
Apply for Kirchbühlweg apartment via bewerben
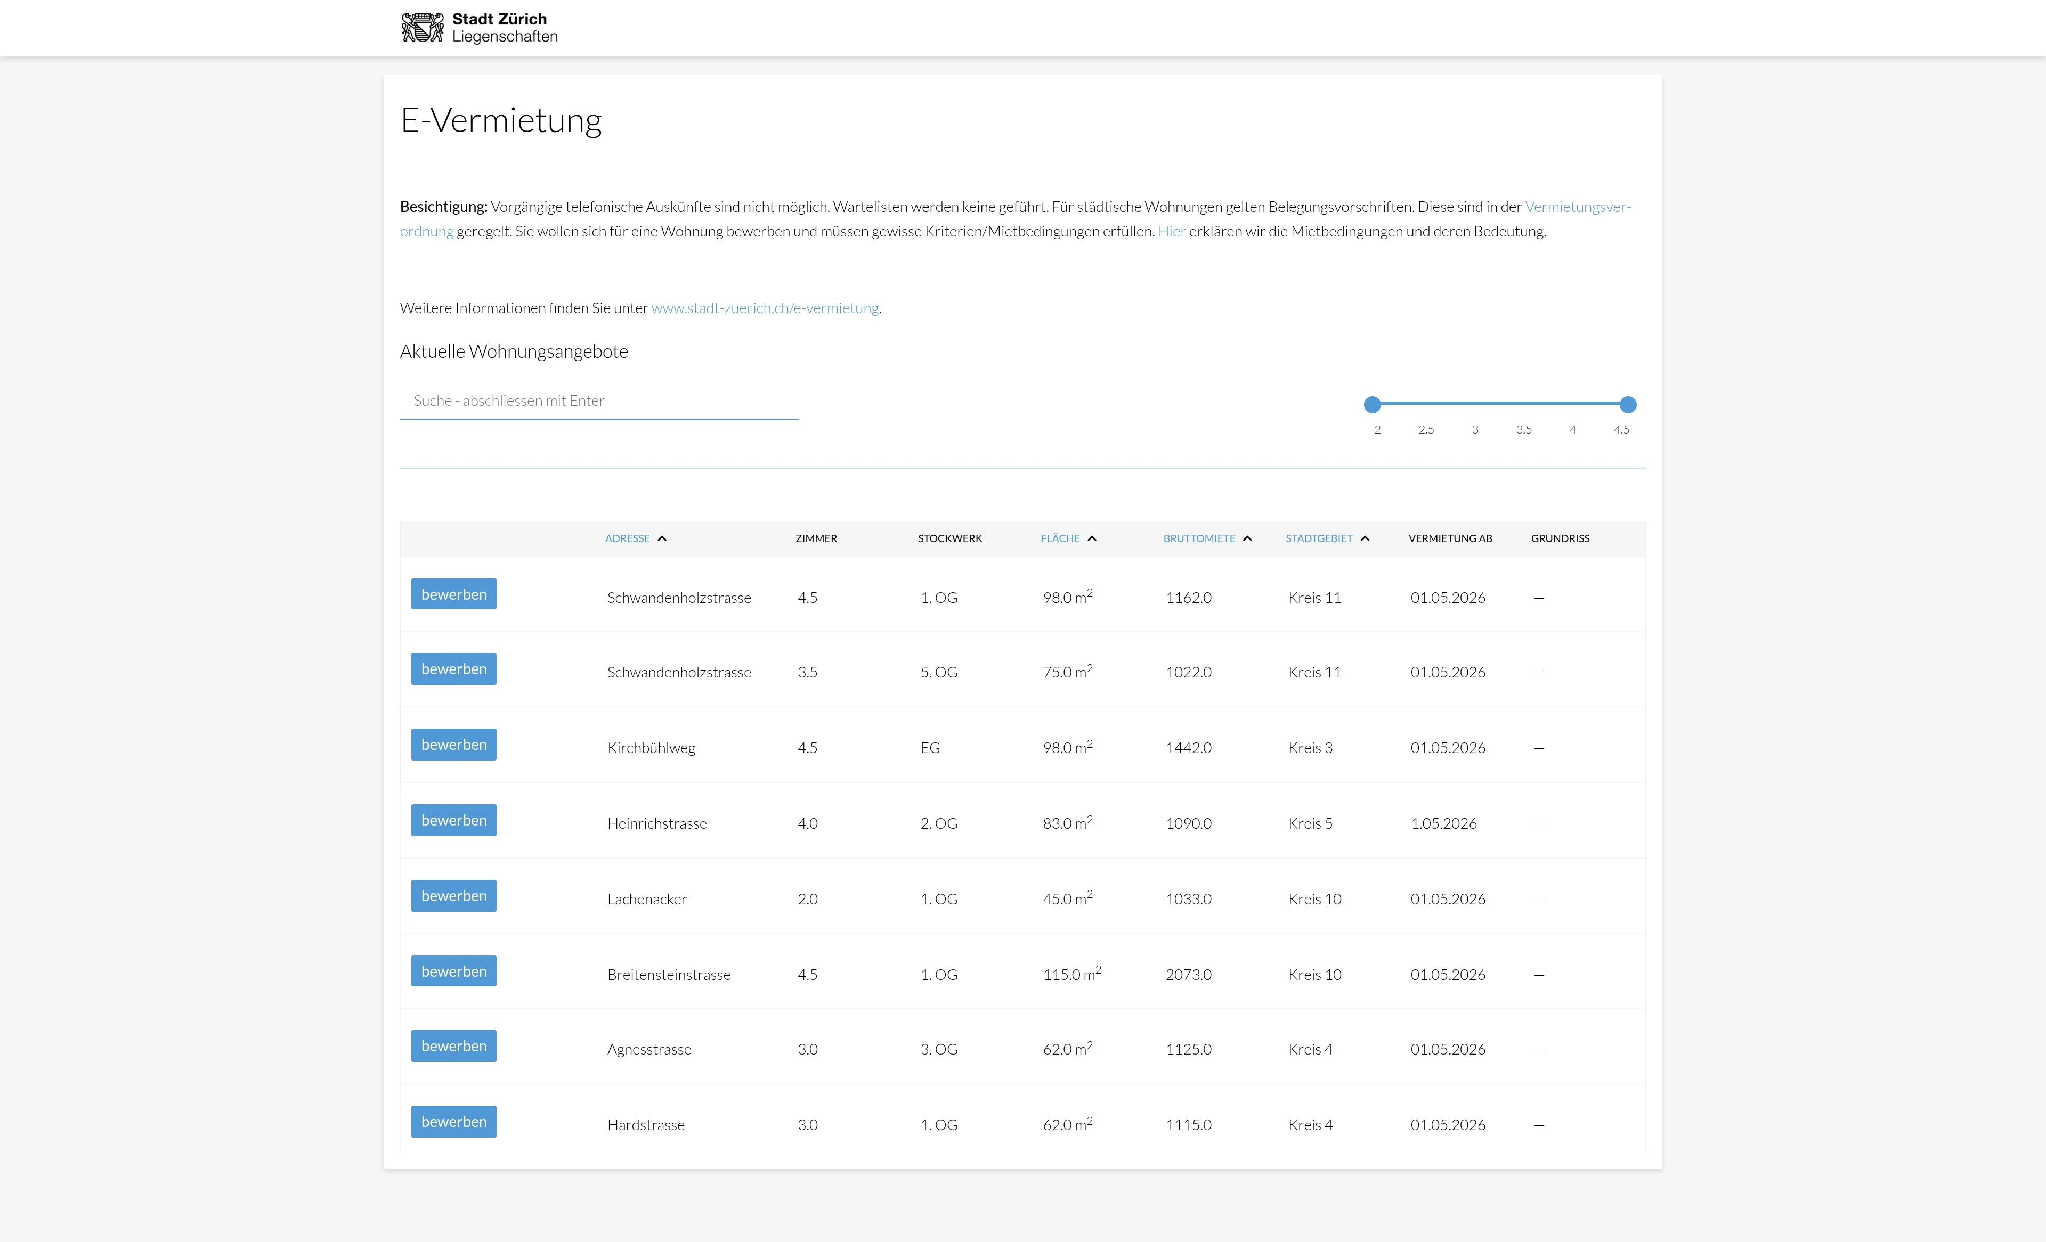coord(453,745)
